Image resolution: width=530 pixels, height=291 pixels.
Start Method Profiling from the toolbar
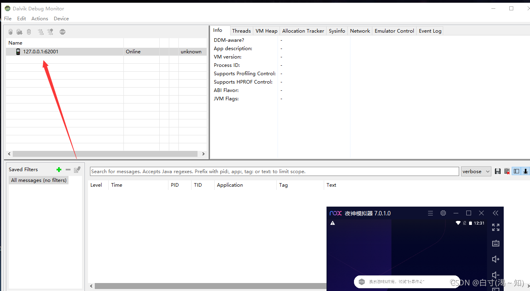coord(50,31)
